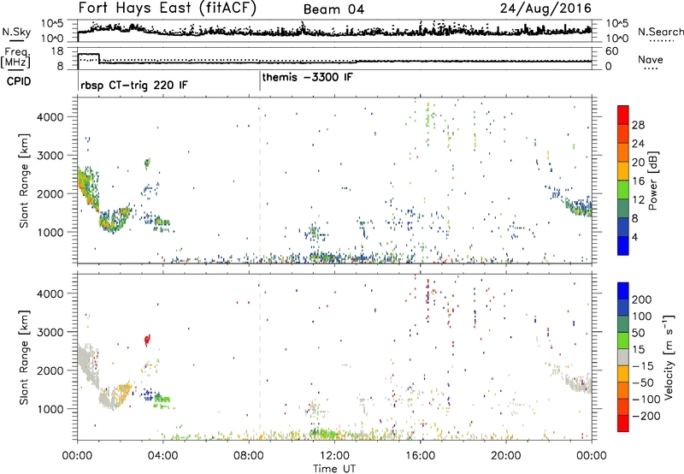The height and width of the screenshot is (474, 684).
Task: Click the '60' tick on the Nave axis
Action: click(x=611, y=51)
